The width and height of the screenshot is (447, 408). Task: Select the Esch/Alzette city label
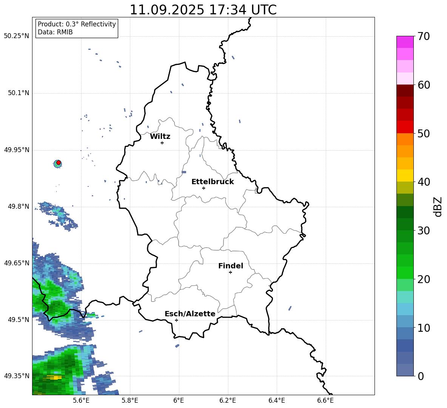point(190,314)
